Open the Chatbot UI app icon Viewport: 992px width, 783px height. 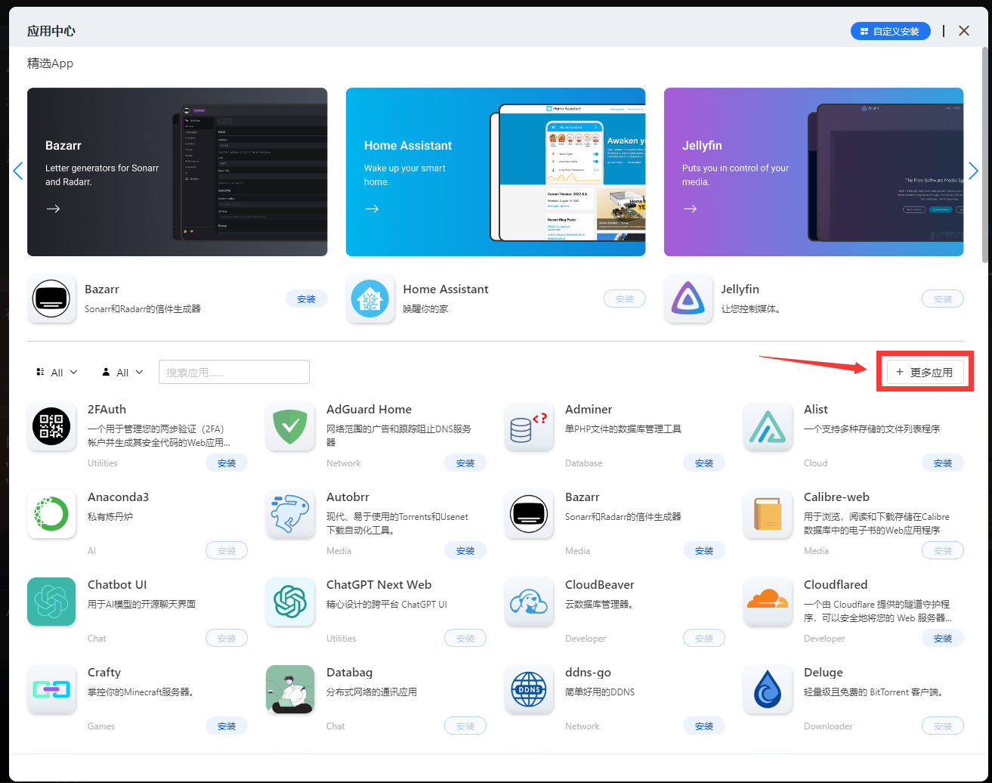point(51,602)
